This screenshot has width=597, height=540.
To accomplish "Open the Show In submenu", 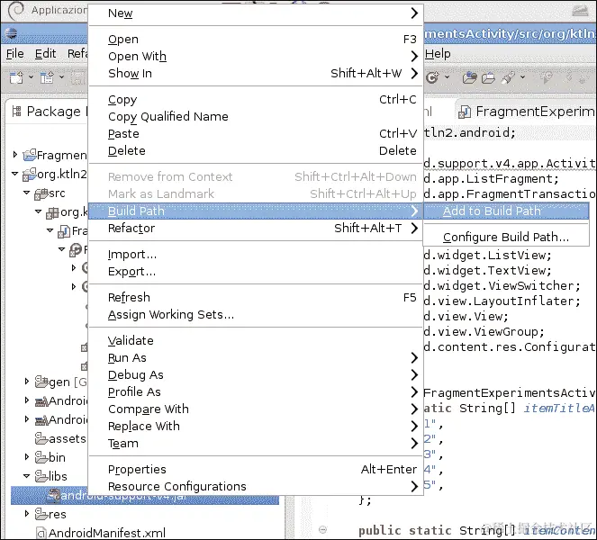I will click(256, 73).
